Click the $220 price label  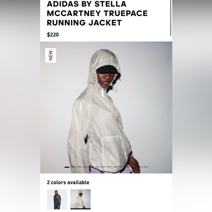click(53, 35)
